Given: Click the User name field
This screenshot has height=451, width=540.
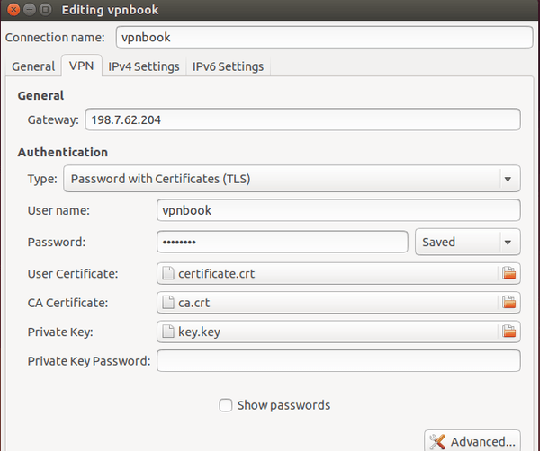Looking at the screenshot, I should (338, 210).
